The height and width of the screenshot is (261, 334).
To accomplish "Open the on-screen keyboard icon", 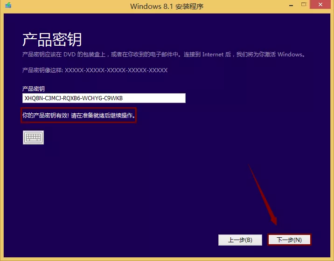I will [33, 137].
